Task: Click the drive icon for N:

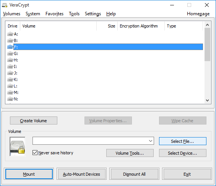Action: click(x=10, y=99)
